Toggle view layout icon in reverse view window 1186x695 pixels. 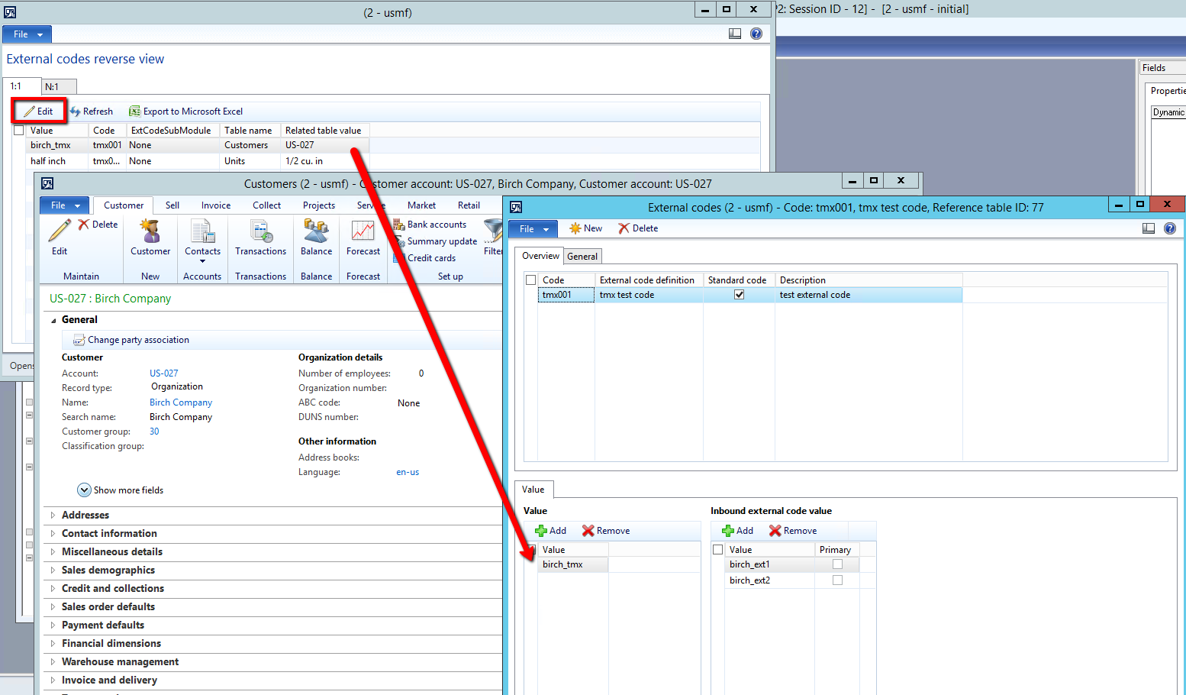[x=735, y=34]
